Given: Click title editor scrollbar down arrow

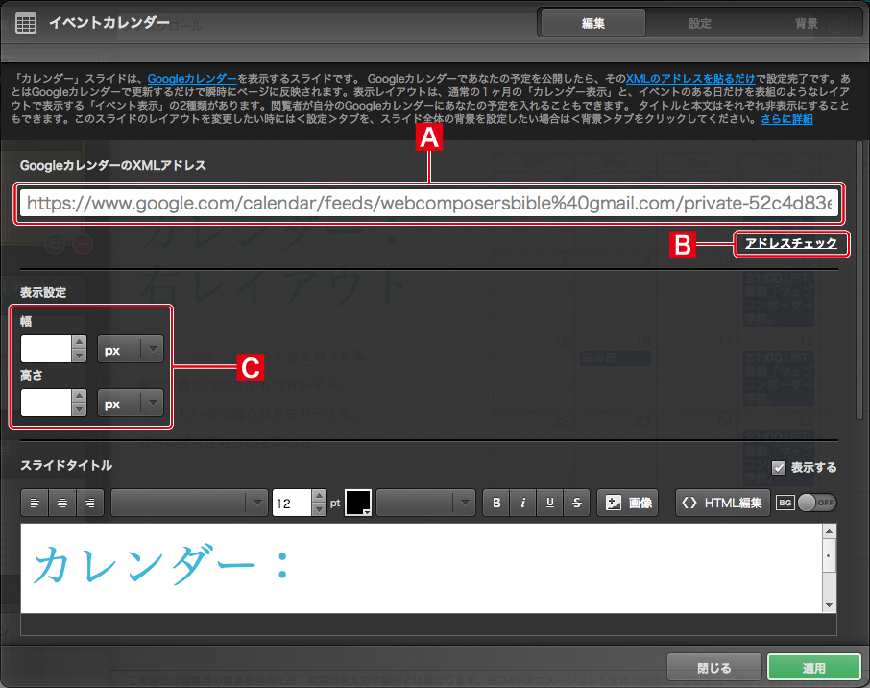Looking at the screenshot, I should (x=830, y=605).
